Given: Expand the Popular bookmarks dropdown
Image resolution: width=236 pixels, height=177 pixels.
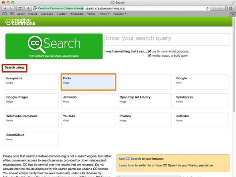Looking at the screenshot, I should [120, 14].
